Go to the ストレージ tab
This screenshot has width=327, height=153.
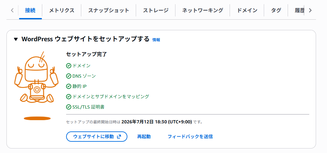[155, 10]
